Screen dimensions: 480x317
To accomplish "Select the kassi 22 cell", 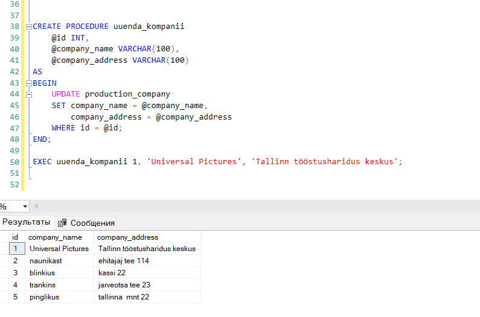I will [147, 272].
